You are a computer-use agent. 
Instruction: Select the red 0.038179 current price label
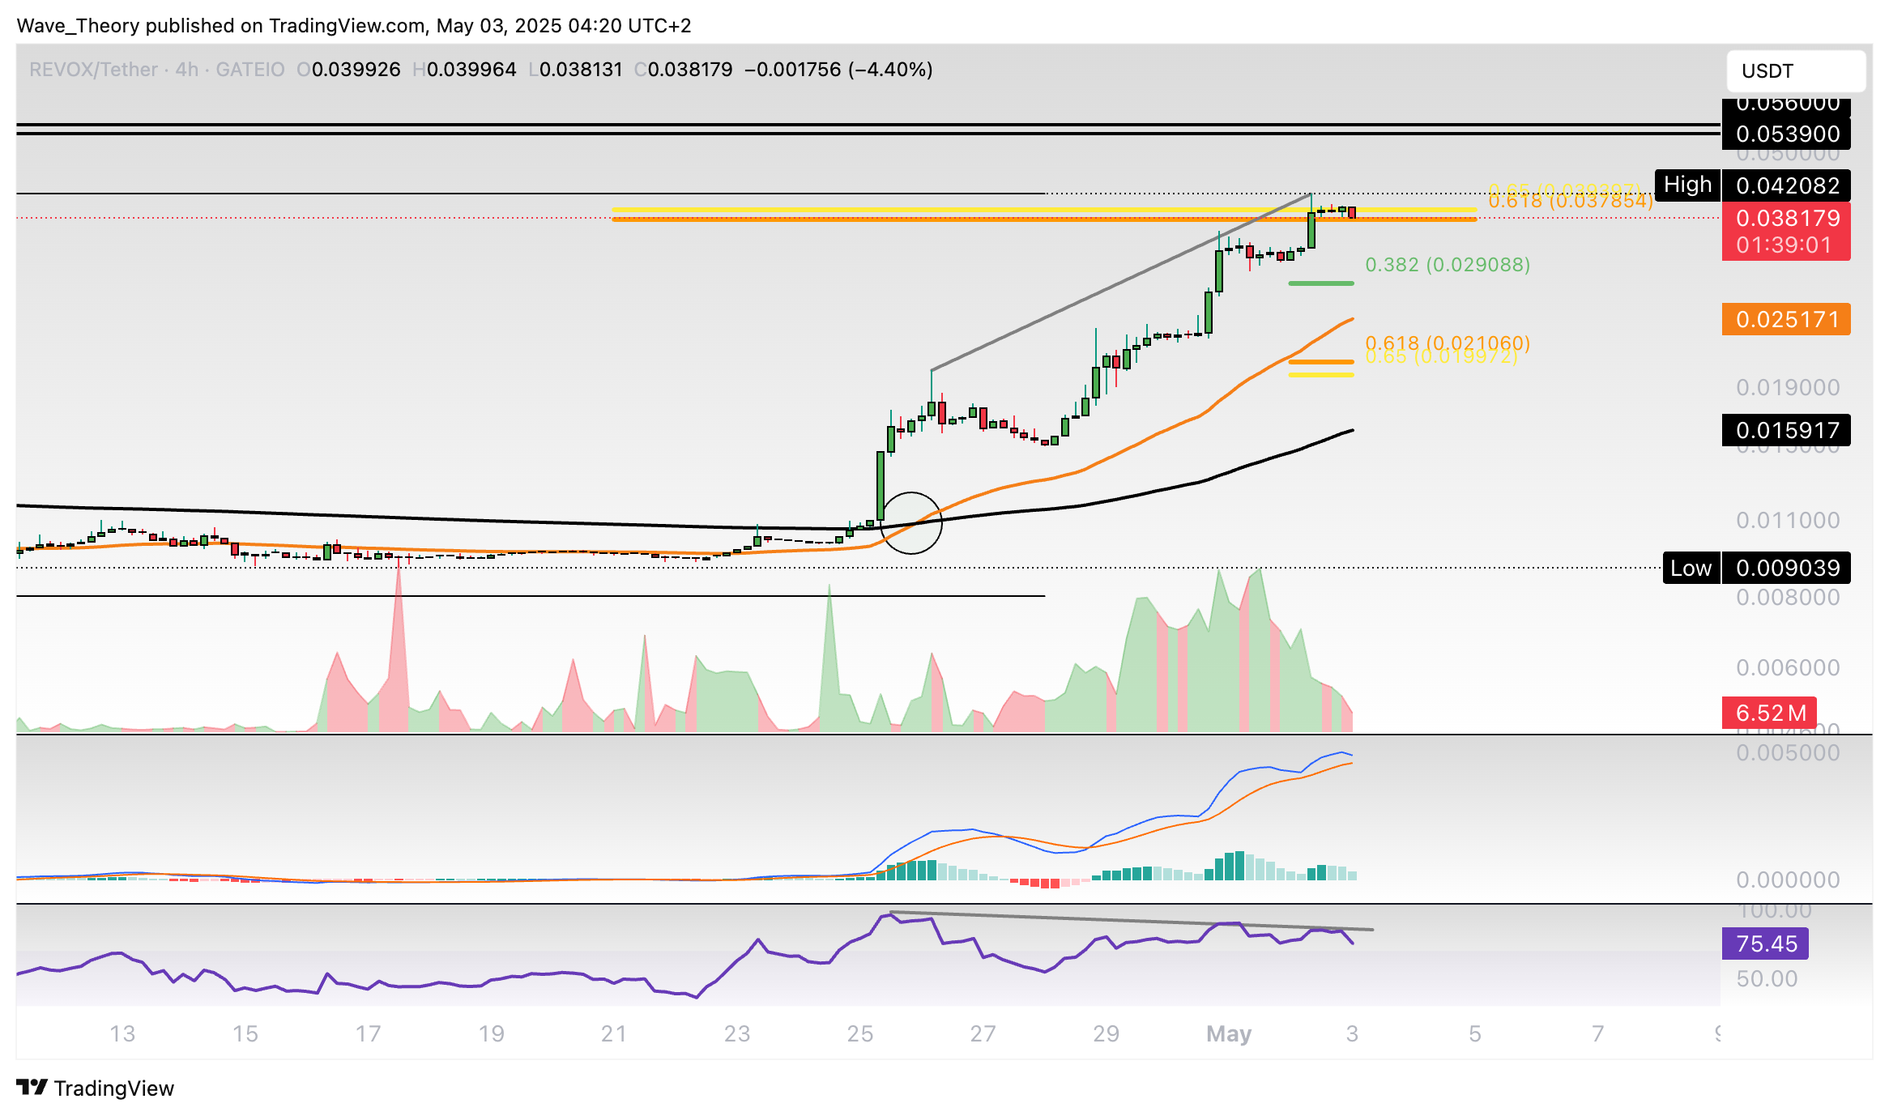[1786, 218]
